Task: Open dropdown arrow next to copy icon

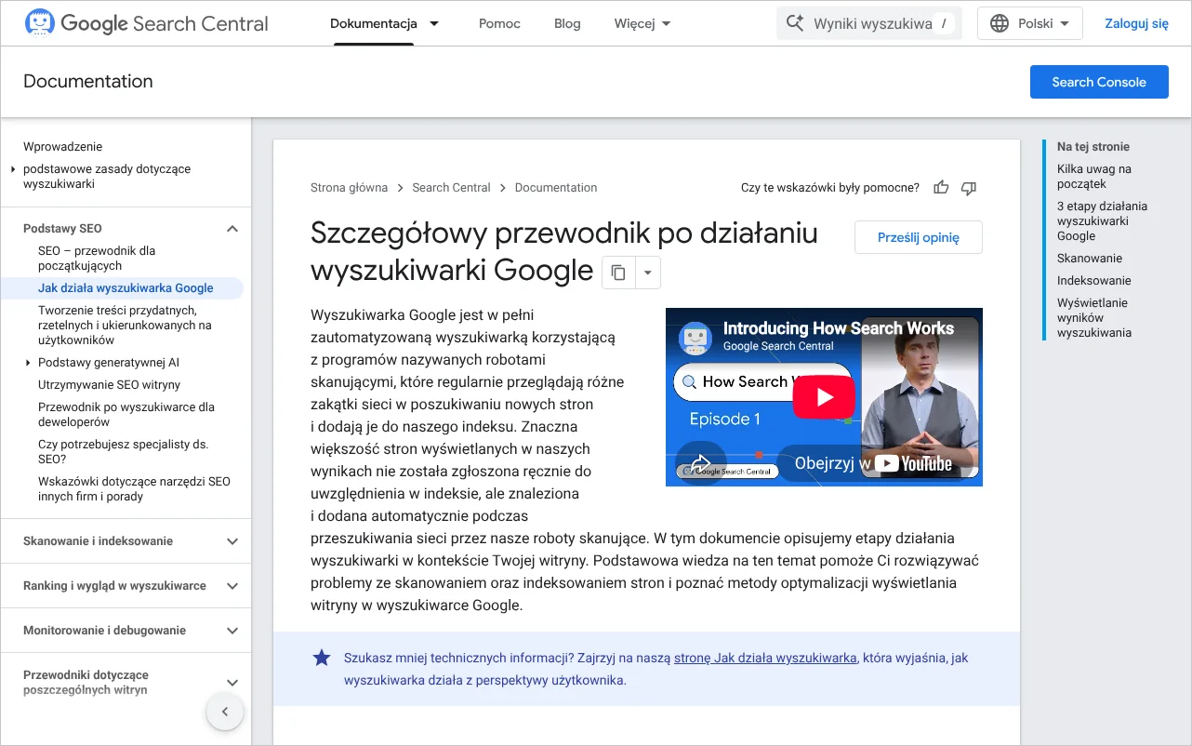Action: pyautogui.click(x=648, y=273)
